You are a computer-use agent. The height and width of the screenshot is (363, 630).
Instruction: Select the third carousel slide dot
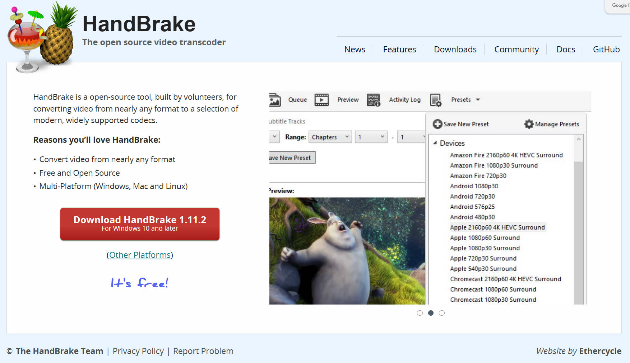[x=442, y=313]
